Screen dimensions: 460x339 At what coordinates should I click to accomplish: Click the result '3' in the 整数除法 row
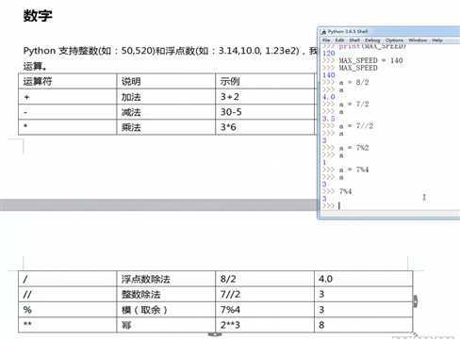coord(364,294)
